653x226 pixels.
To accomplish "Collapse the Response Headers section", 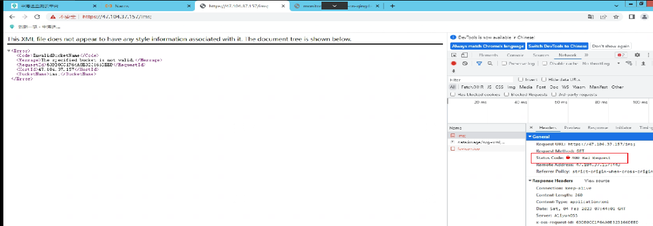I will 530,181.
